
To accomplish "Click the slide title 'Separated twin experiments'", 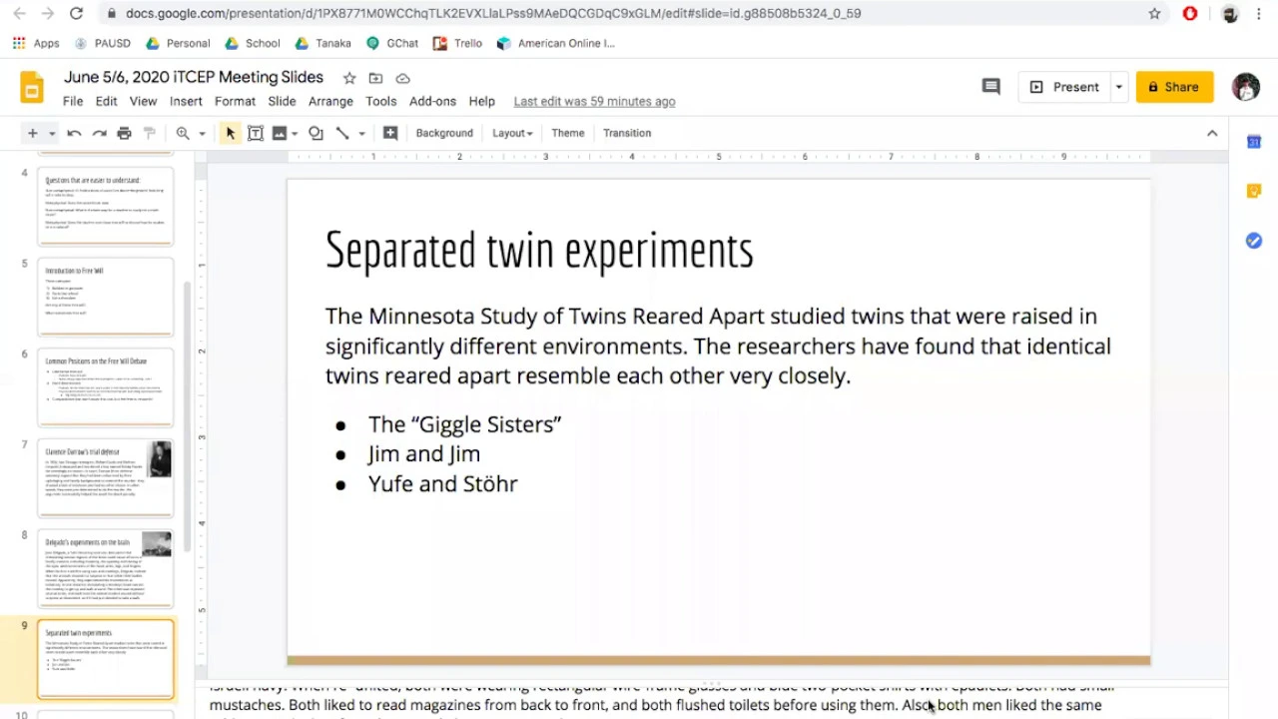I will coord(539,251).
